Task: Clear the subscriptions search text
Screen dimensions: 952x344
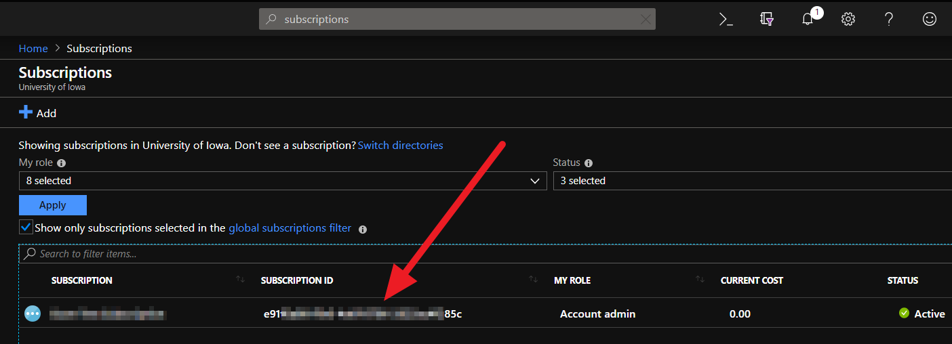Action: (x=646, y=20)
